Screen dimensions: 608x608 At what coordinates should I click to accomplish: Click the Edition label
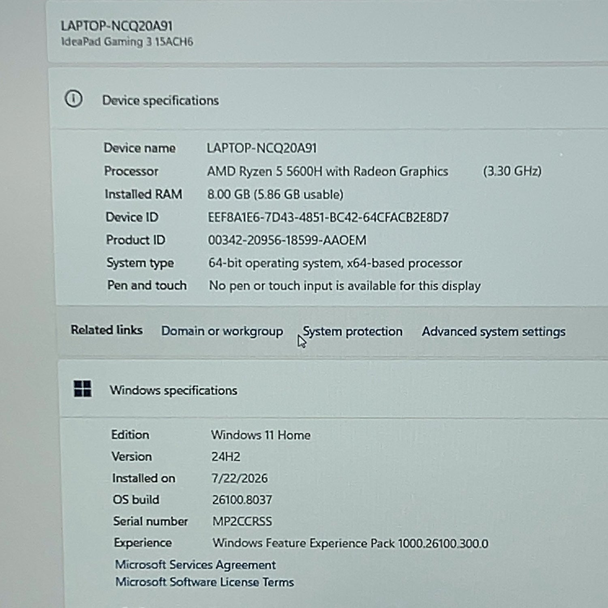(x=130, y=435)
